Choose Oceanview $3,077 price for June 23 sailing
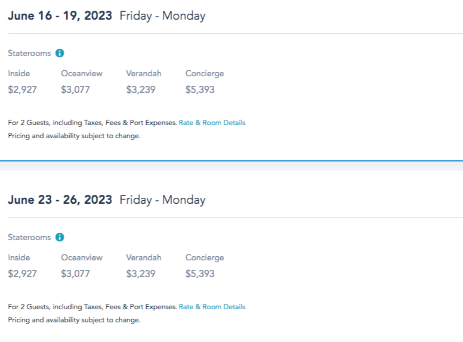 point(75,274)
